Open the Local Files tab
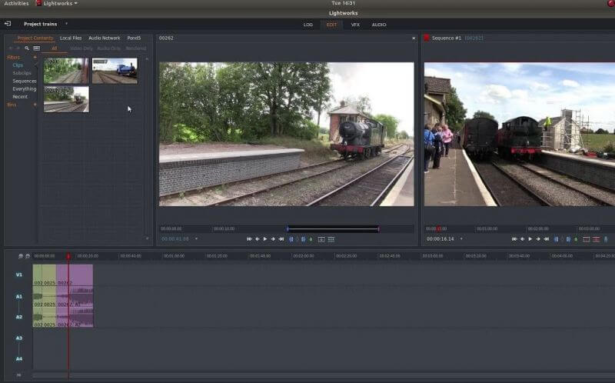Viewport: 615px width, 383px height. click(71, 38)
